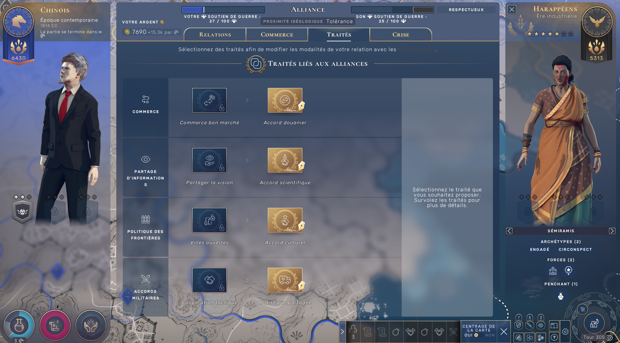Open the first scroll notification
This screenshot has width=620, height=343.
click(x=368, y=332)
